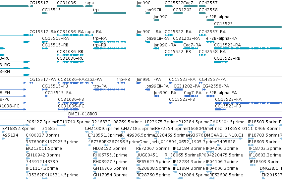Select the CG42558 gene bar
Viewport: 282px width, 180px height.
(203, 13)
